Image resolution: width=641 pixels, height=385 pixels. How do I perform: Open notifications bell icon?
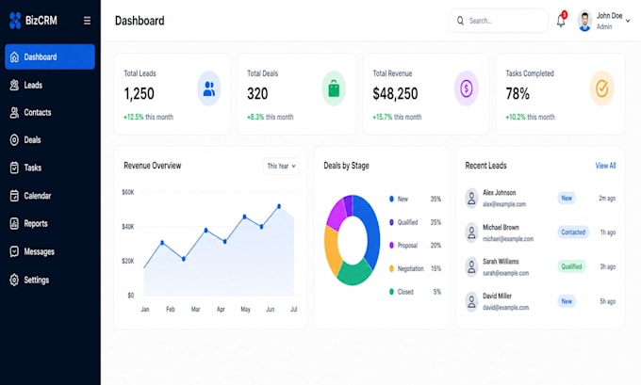pyautogui.click(x=561, y=21)
